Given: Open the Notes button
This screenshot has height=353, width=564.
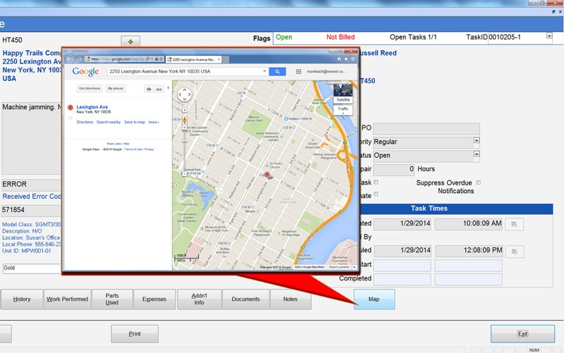Looking at the screenshot, I should 290,299.
